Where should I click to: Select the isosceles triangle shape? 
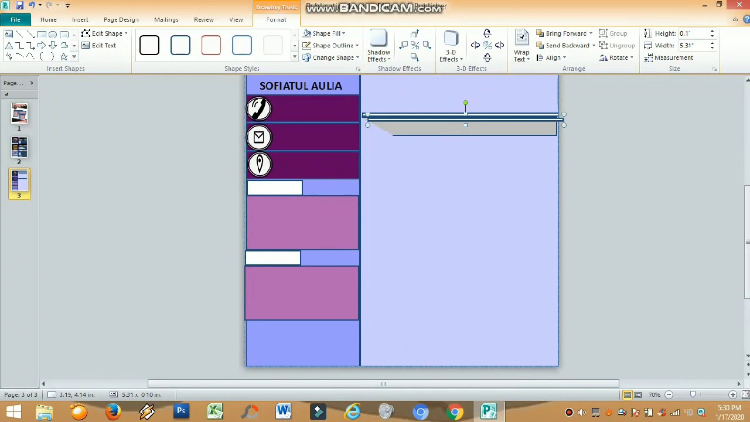click(x=9, y=45)
